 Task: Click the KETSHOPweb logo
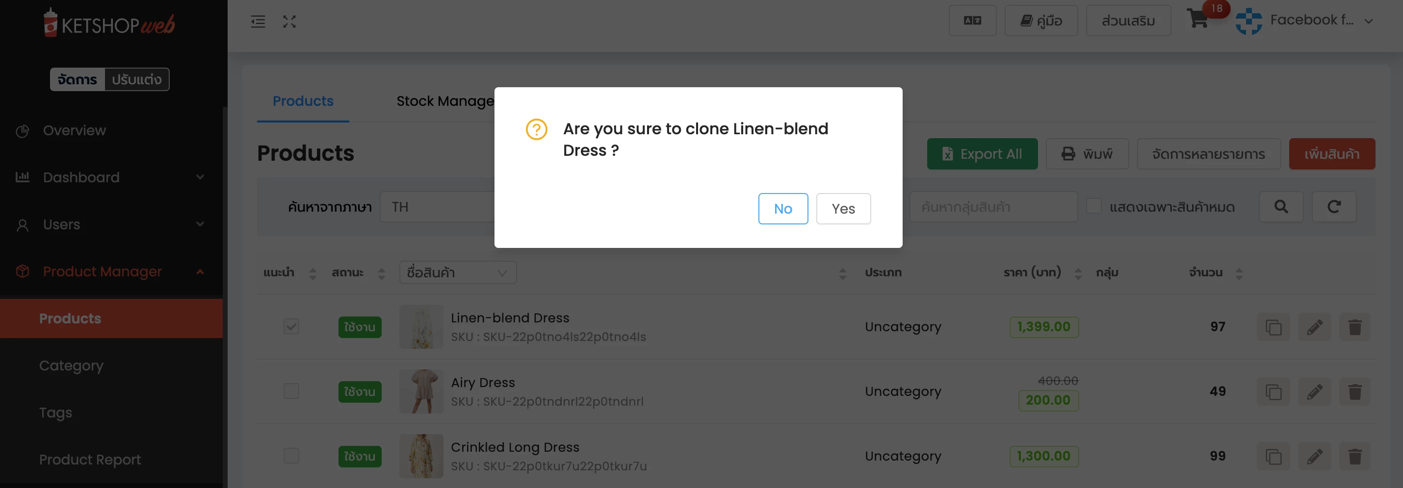109,24
